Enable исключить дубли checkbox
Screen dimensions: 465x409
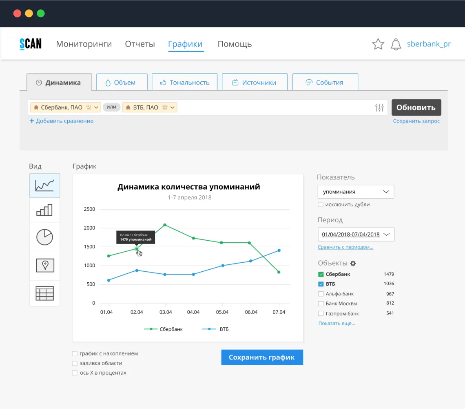pos(320,204)
